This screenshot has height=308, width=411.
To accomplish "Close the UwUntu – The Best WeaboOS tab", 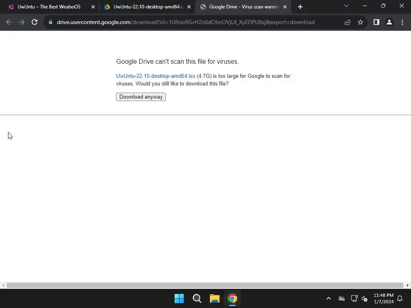I will tap(93, 7).
